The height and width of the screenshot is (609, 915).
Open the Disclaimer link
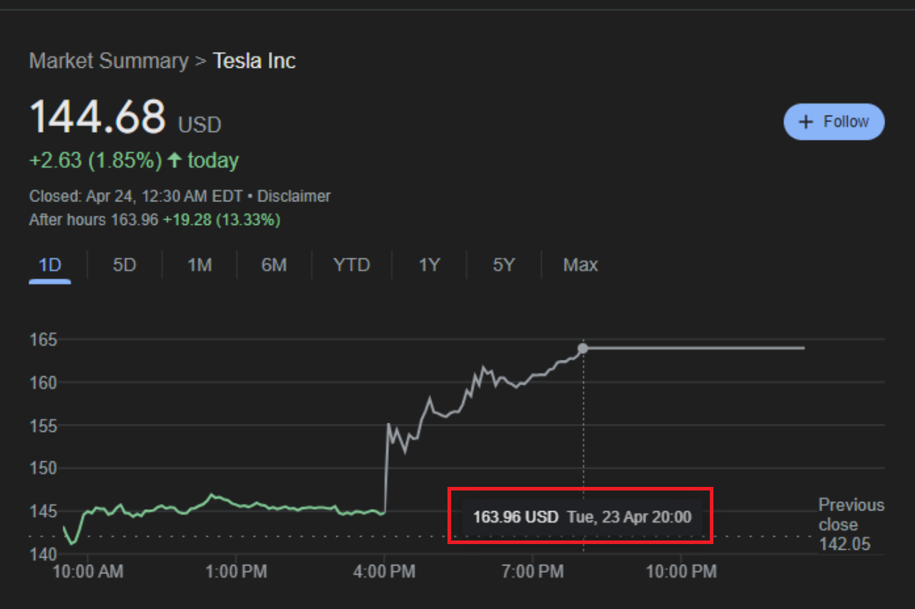click(294, 196)
